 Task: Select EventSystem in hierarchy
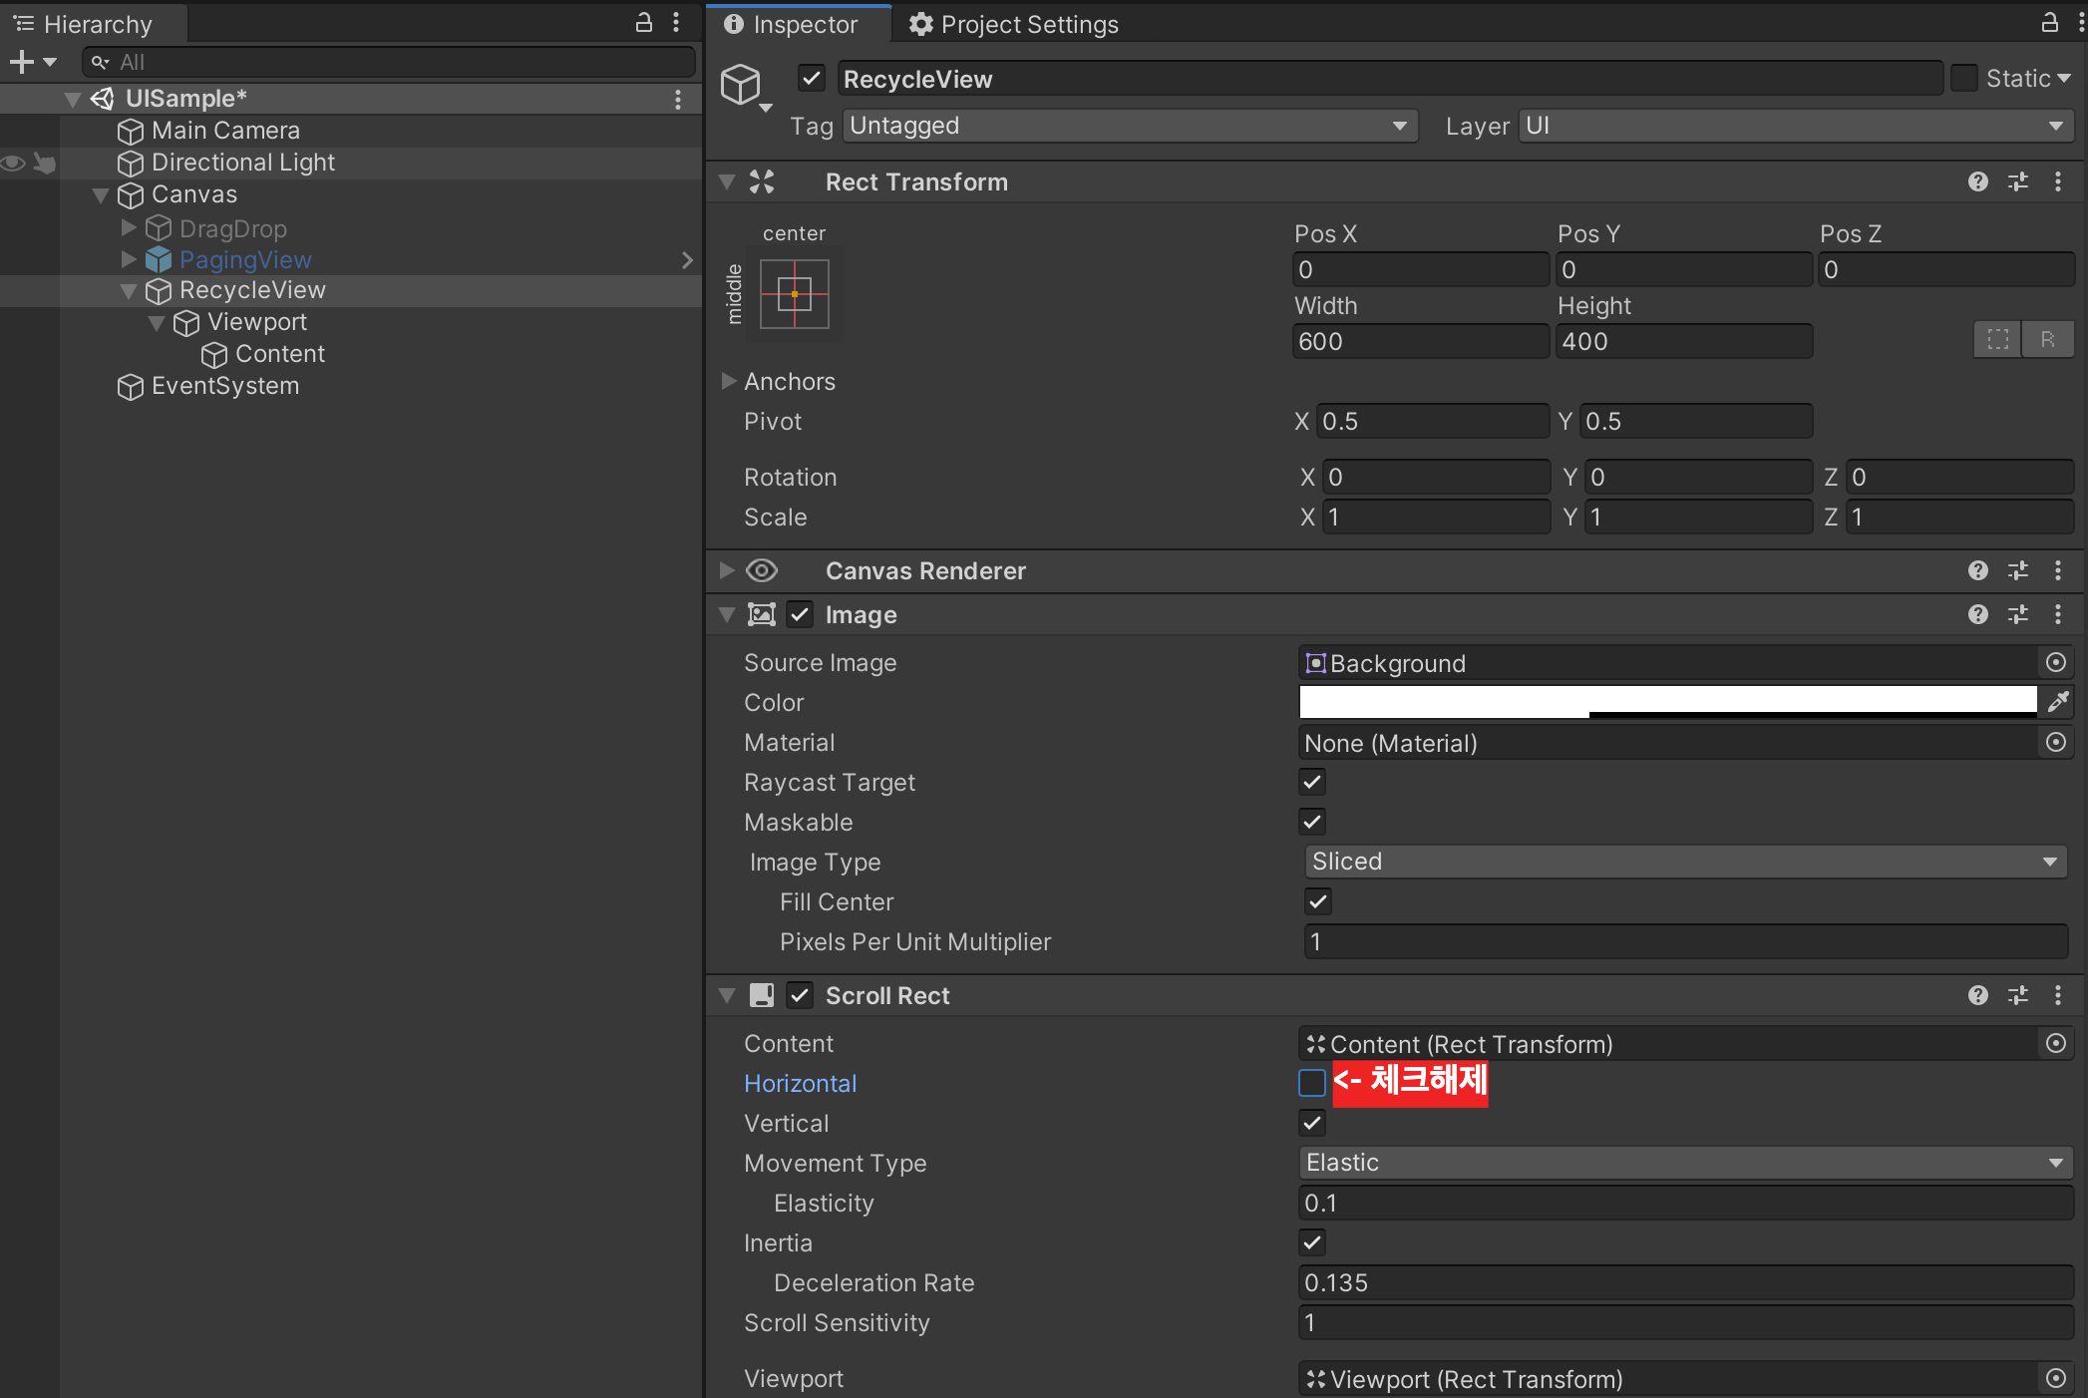(x=225, y=386)
